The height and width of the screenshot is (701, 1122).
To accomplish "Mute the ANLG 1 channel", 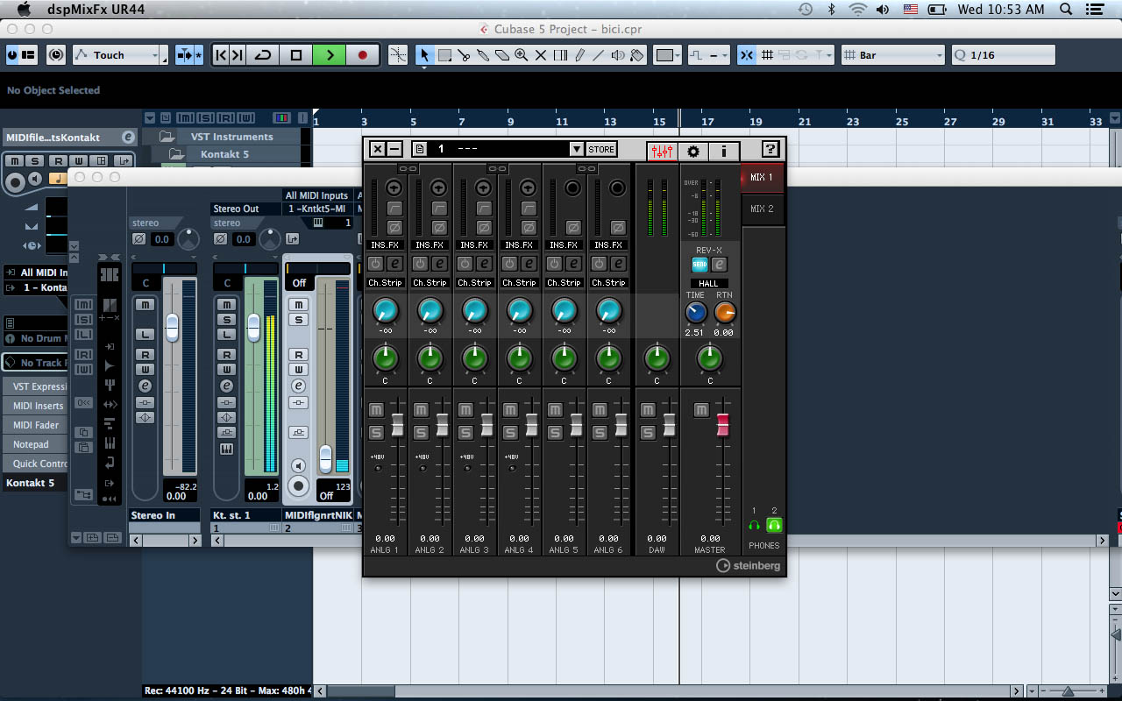I will (x=376, y=410).
